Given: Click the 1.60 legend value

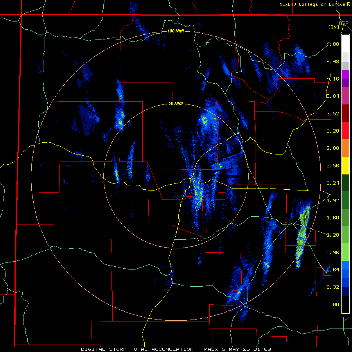Looking at the screenshot, I should click(333, 218).
